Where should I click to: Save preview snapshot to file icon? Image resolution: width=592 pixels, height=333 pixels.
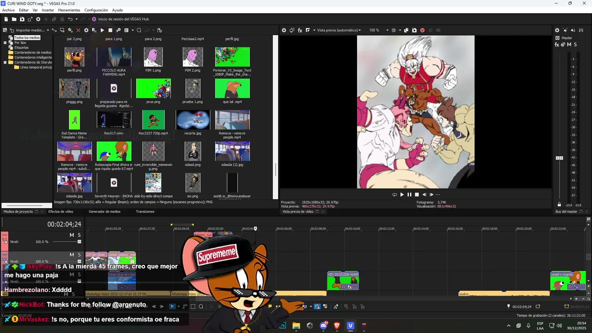[414, 30]
